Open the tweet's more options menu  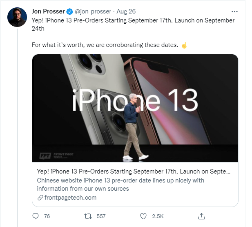point(234,11)
